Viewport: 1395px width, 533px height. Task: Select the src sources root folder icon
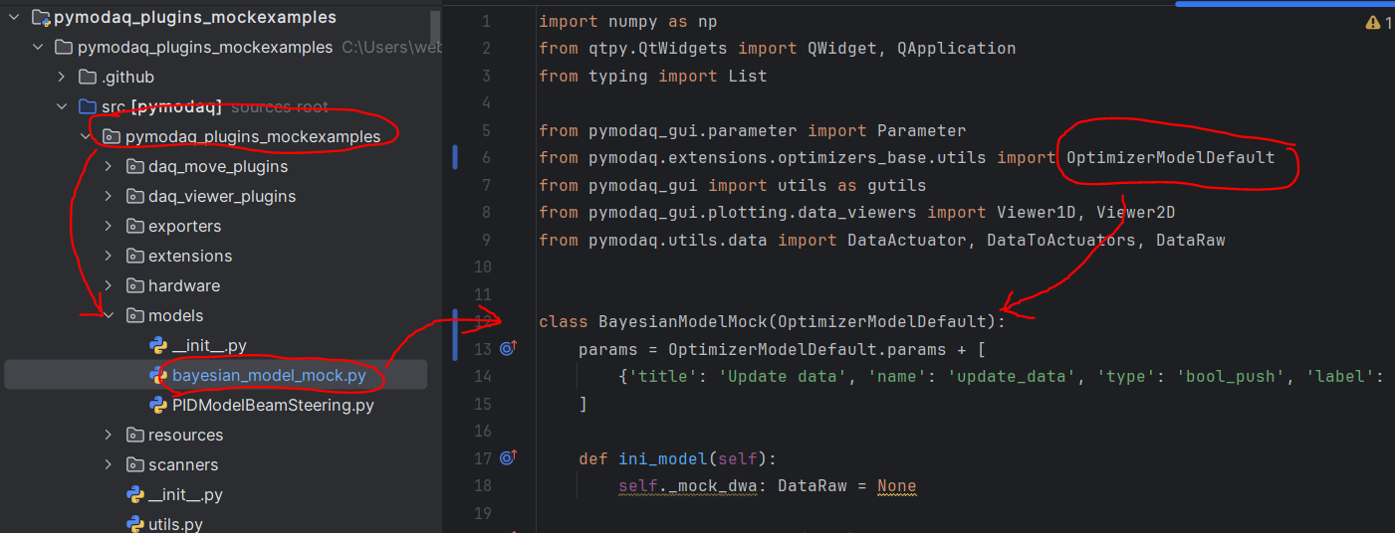point(87,106)
